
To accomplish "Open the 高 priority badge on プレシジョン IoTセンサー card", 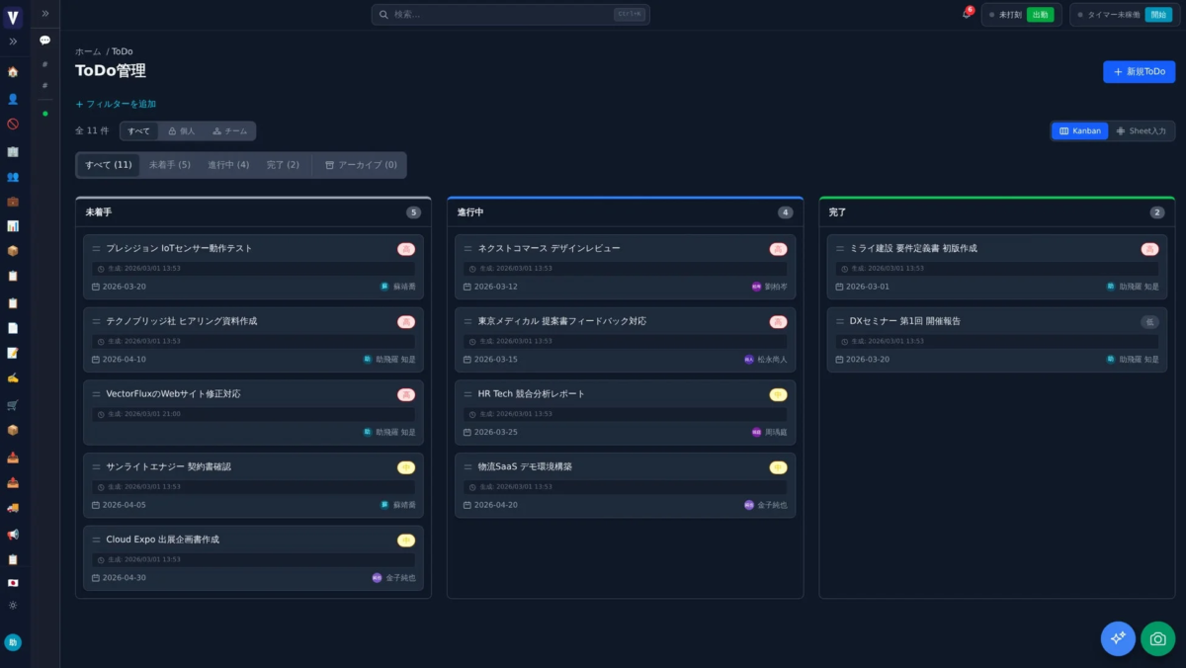I will (406, 249).
